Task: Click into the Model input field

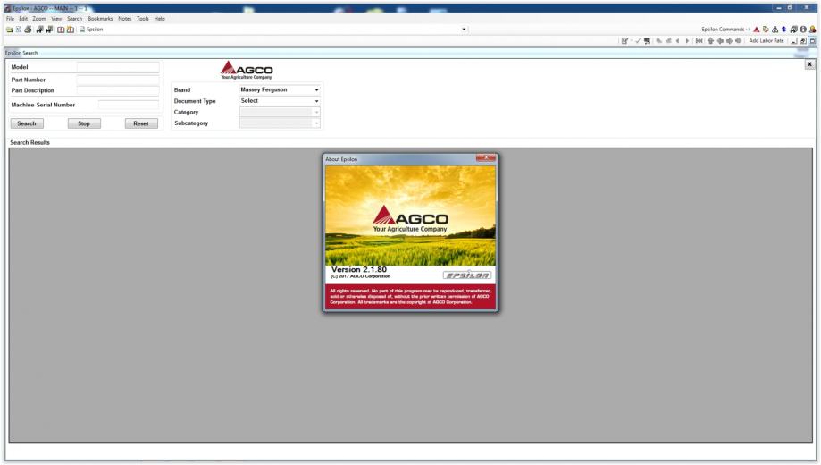Action: click(x=118, y=67)
